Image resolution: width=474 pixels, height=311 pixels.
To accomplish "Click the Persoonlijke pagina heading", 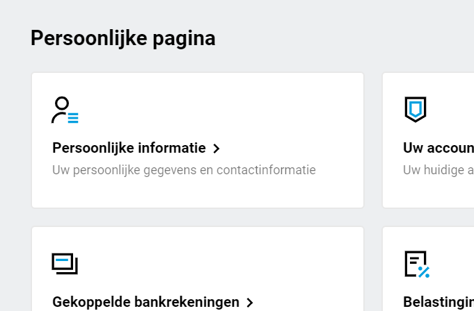I will coord(123,38).
